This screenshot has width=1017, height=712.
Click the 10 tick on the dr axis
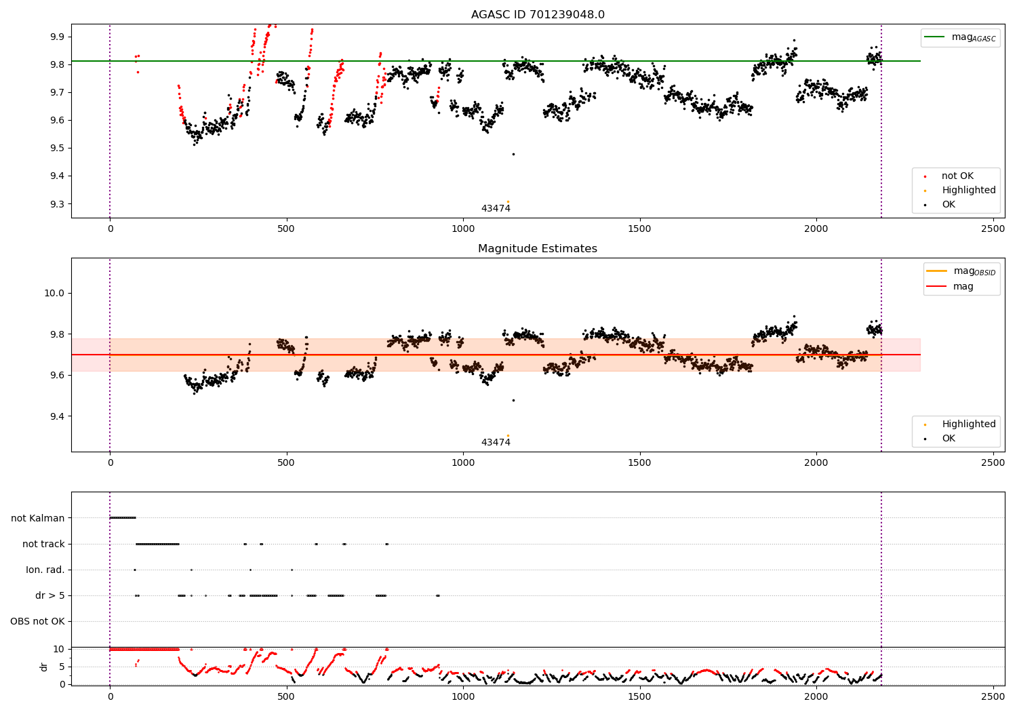(x=60, y=649)
